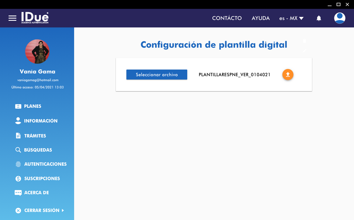Open the user account avatar icon
Viewport: 354px width, 220px height.
(x=340, y=18)
